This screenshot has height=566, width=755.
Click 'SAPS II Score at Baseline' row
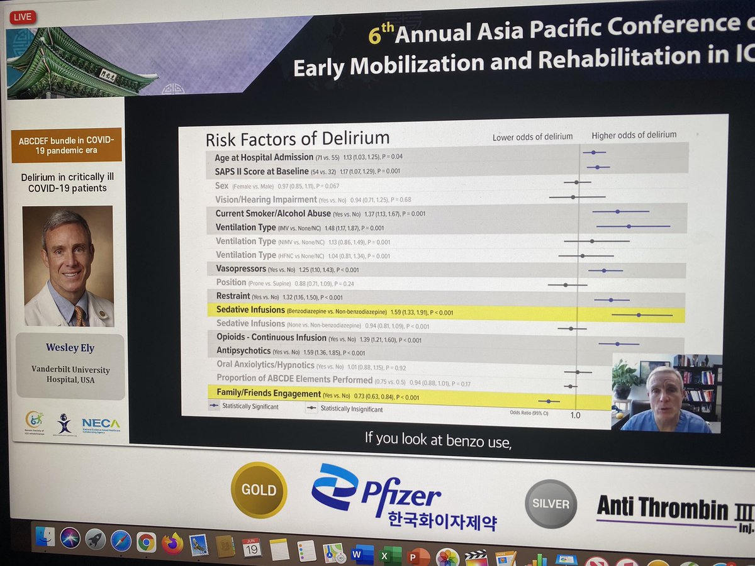click(x=446, y=170)
